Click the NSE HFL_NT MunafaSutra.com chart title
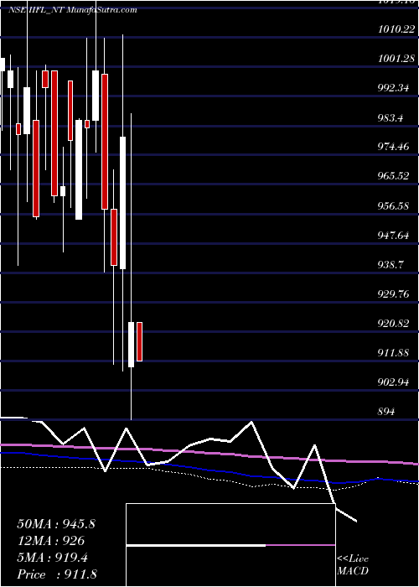The image size is (419, 587). tap(73, 10)
